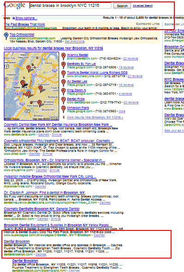The width and height of the screenshot is (184, 272).
Task: Select the Web tab label
Action: click(7, 18)
